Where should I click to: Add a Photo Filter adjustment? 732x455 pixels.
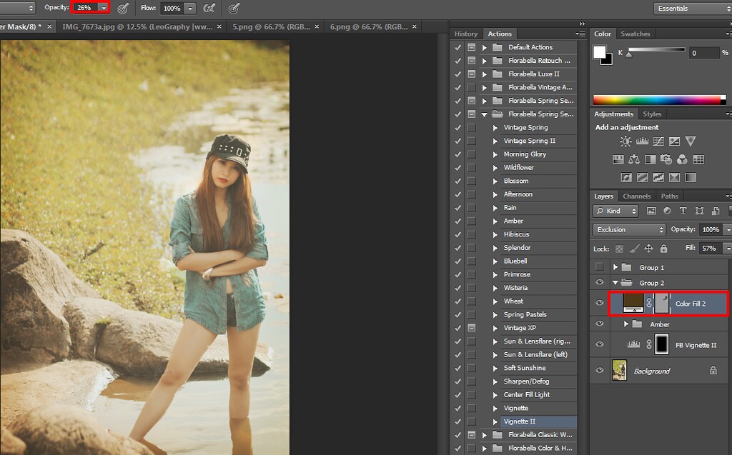click(666, 159)
